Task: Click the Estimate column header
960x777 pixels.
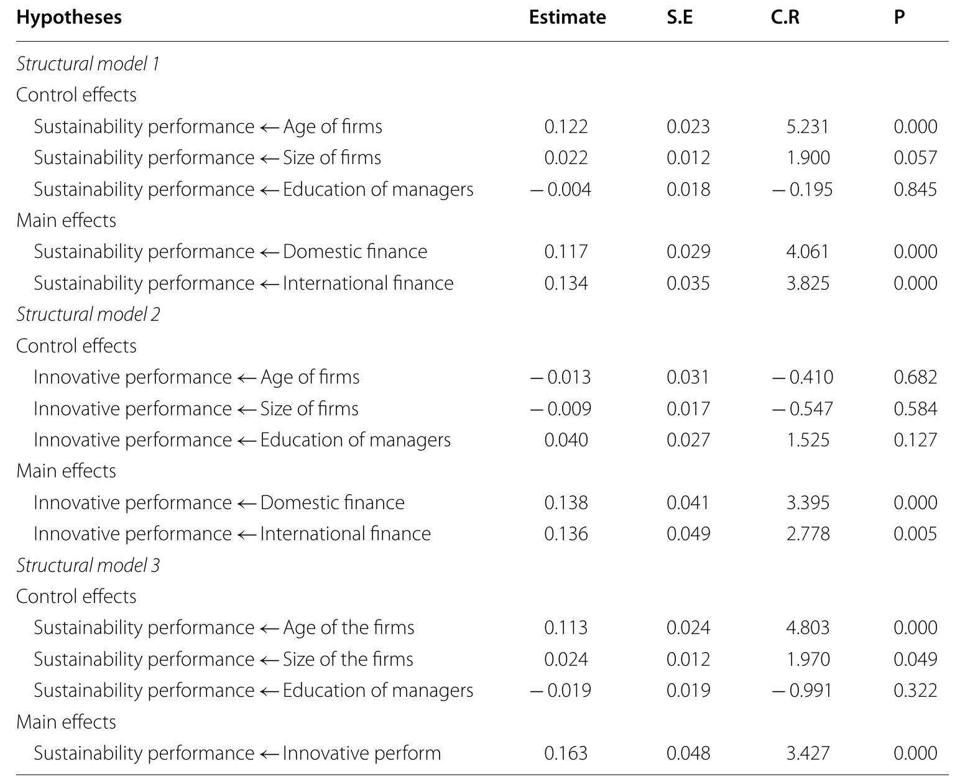Action: coord(567,17)
